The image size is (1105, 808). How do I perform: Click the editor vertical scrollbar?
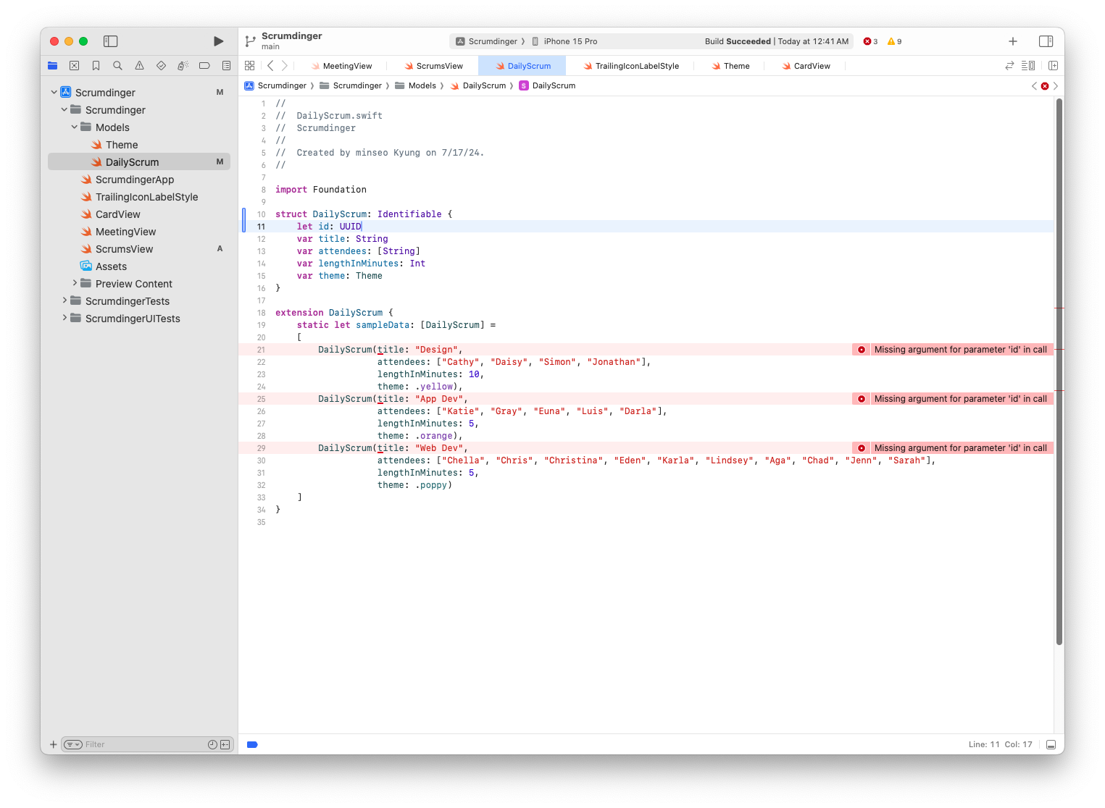point(1059,371)
